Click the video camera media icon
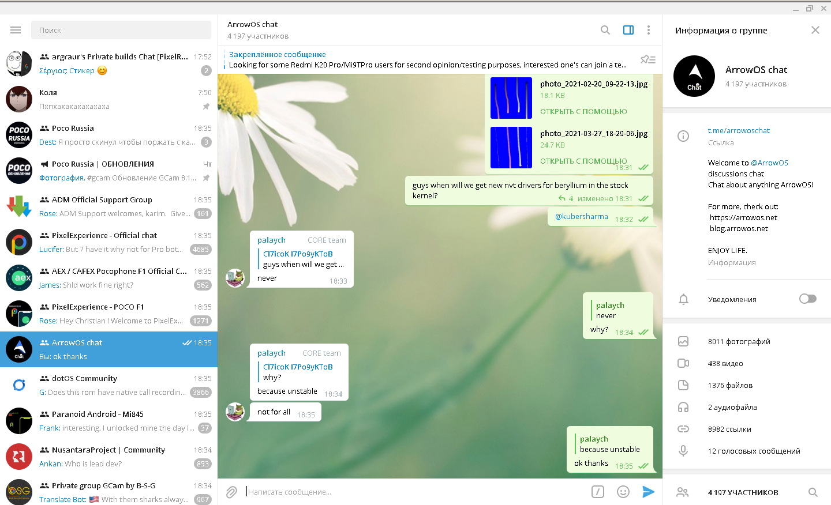Image resolution: width=831 pixels, height=505 pixels. pyautogui.click(x=683, y=363)
